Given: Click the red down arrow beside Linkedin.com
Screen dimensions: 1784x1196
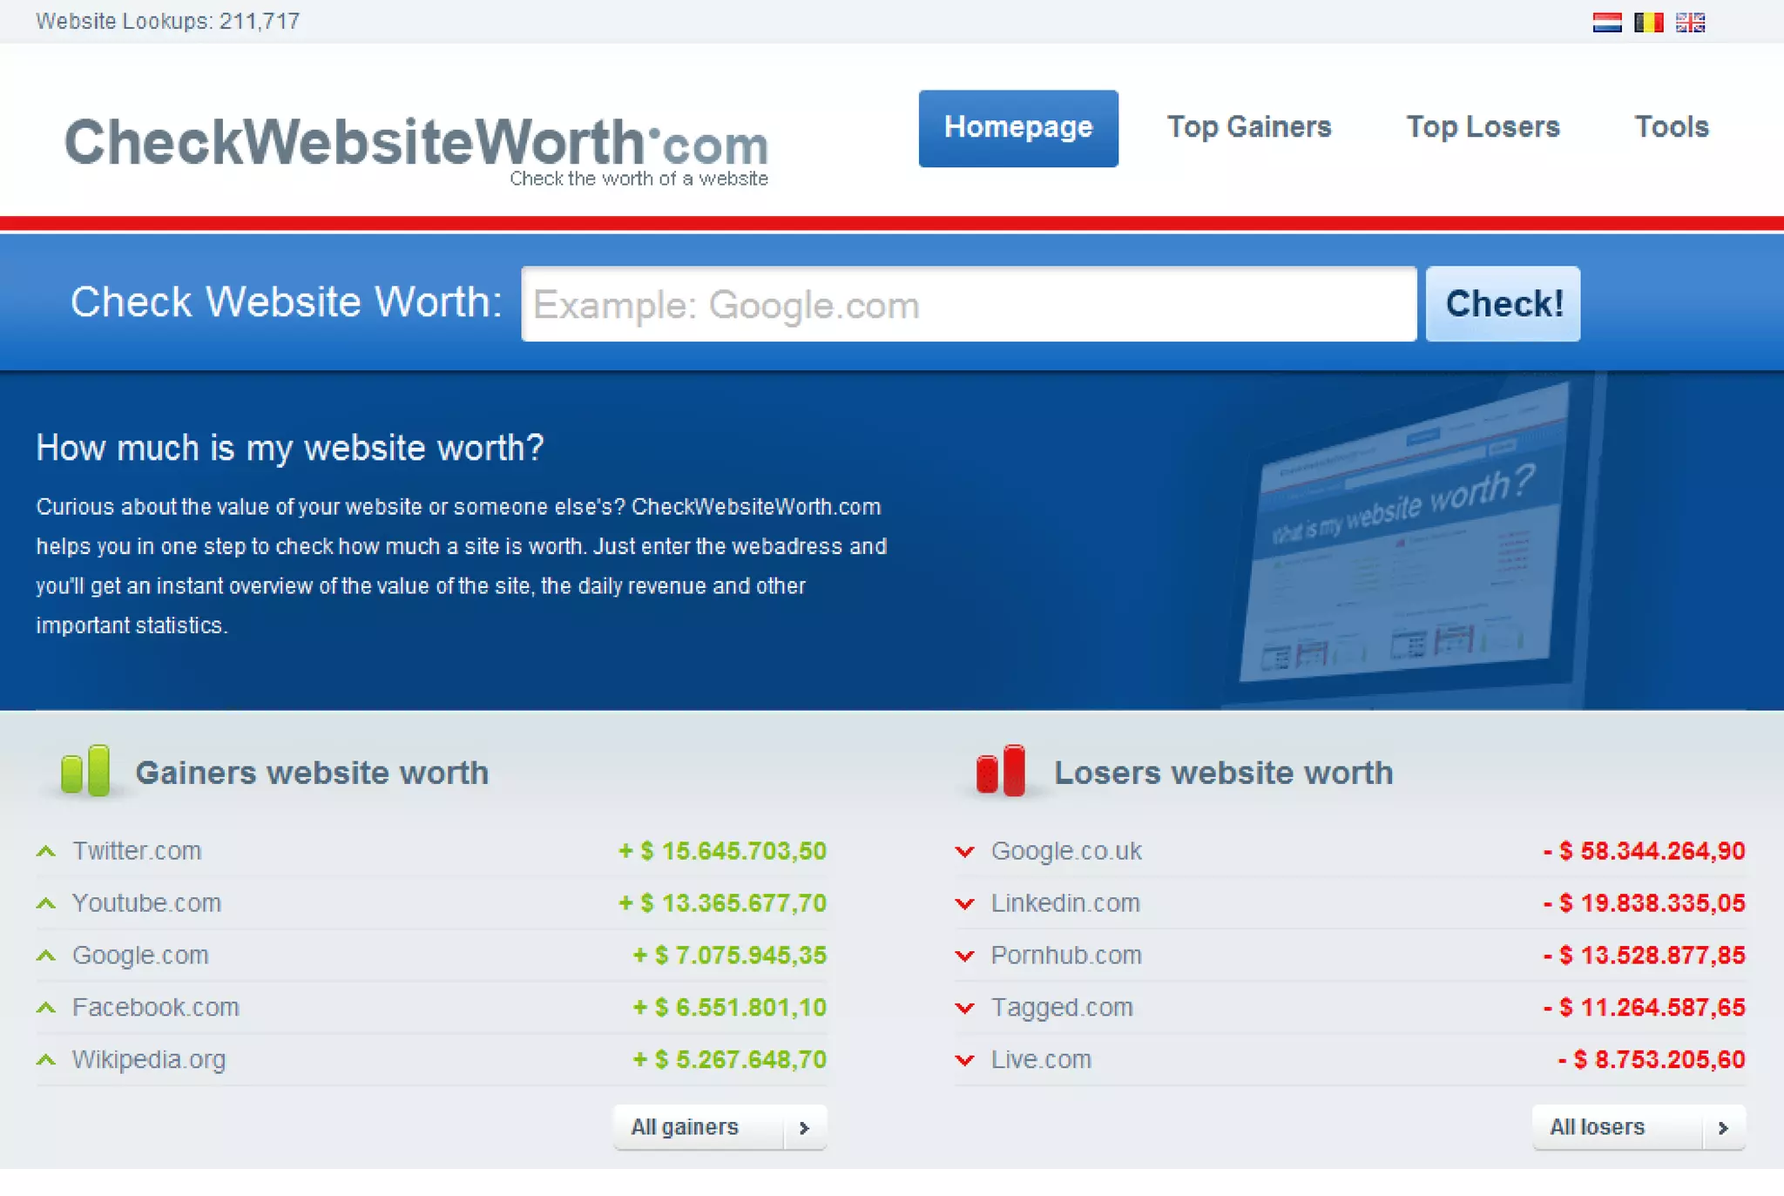Looking at the screenshot, I should click(x=964, y=903).
